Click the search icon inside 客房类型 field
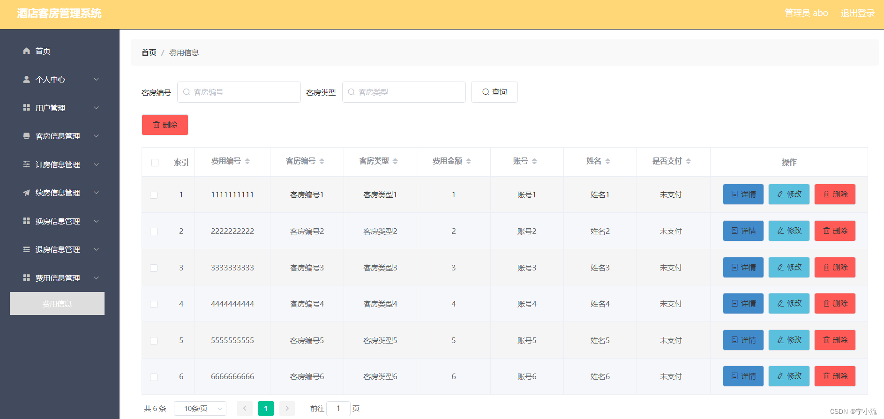 coord(352,92)
